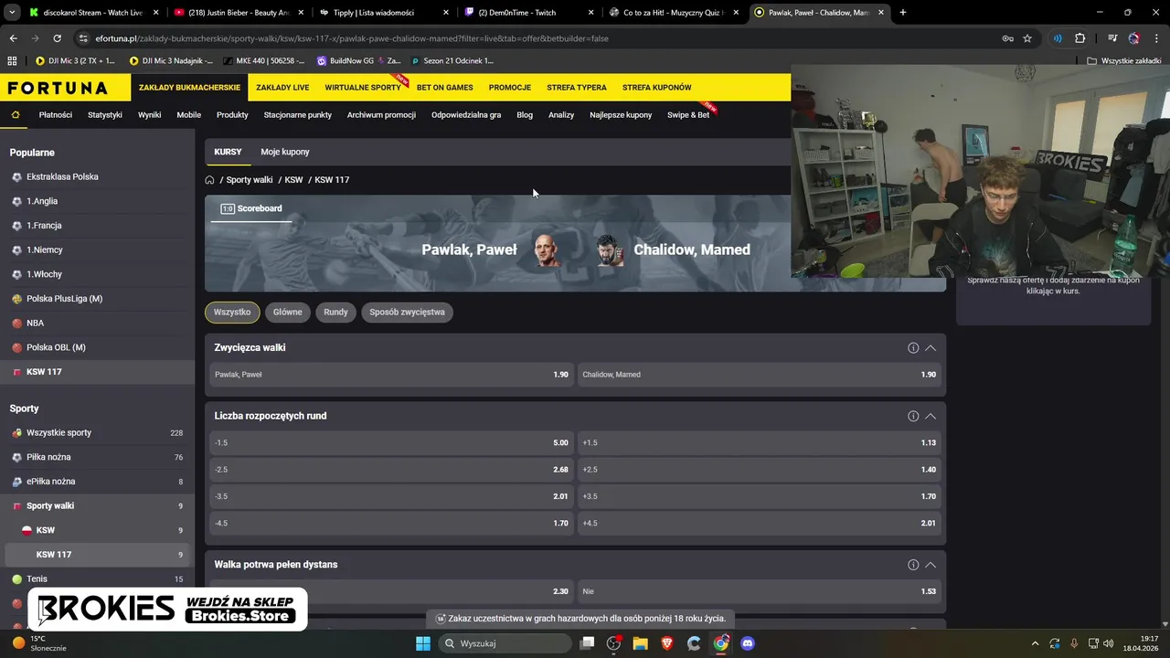This screenshot has height=658, width=1170.
Task: Collapse Walka potrwa pełen dystans section
Action: pyautogui.click(x=931, y=565)
